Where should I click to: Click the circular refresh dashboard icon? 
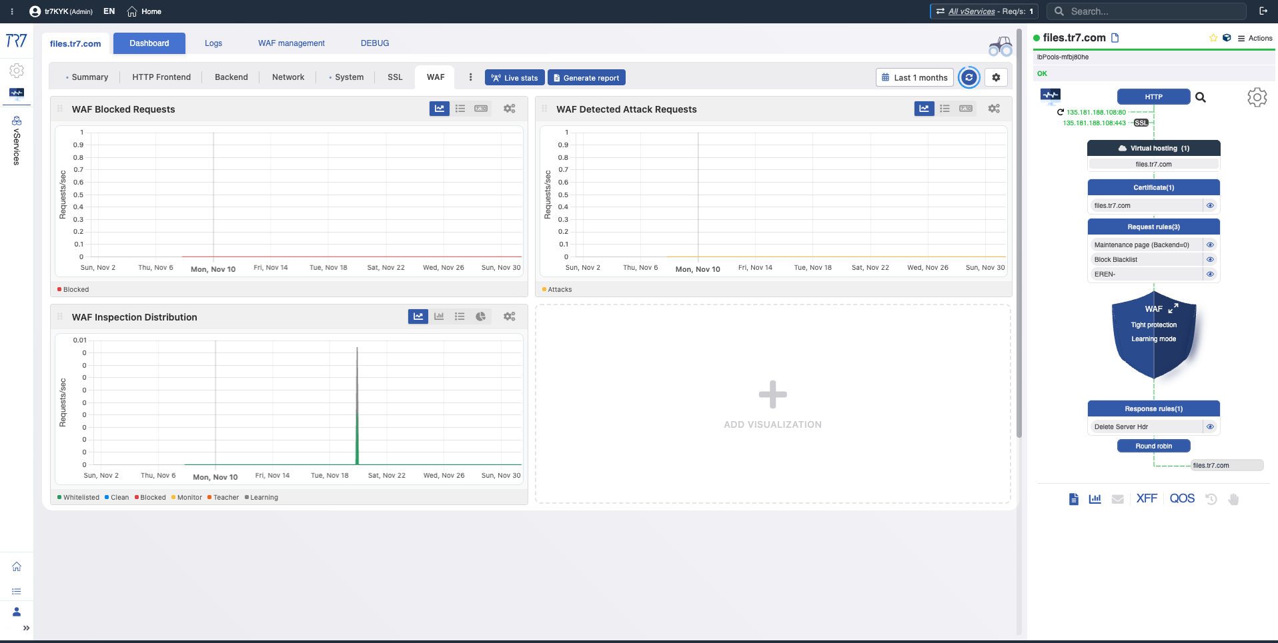969,77
